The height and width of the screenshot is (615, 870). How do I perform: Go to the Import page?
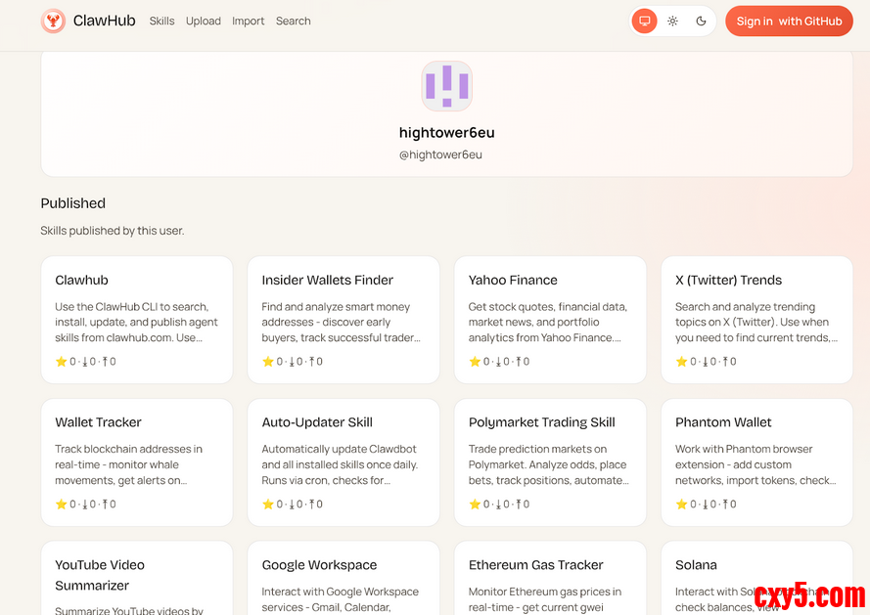point(248,21)
